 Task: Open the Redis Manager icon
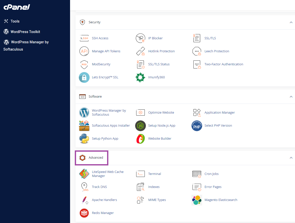click(84, 213)
